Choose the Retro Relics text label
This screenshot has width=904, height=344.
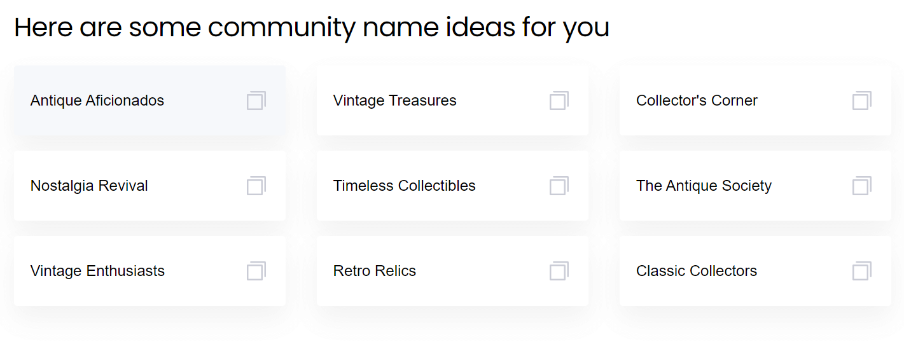click(375, 271)
